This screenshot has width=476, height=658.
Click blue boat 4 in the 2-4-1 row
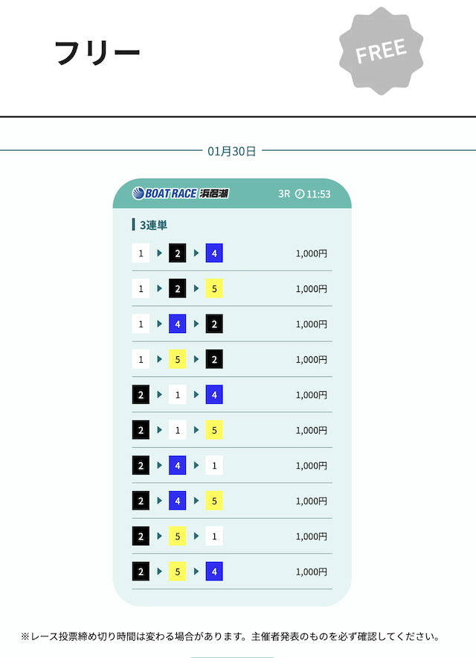[x=178, y=466]
